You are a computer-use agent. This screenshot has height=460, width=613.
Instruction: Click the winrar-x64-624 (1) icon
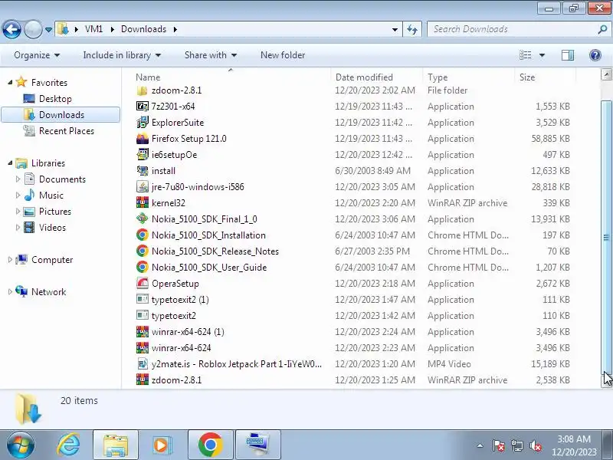(x=143, y=332)
